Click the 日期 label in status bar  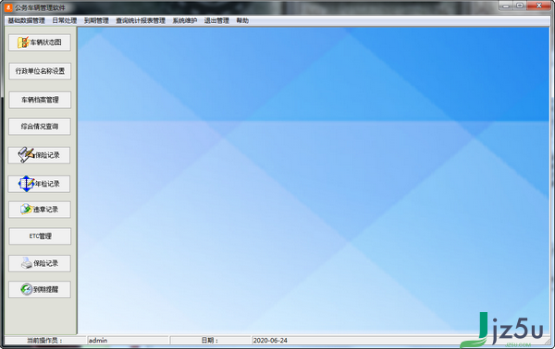210,341
